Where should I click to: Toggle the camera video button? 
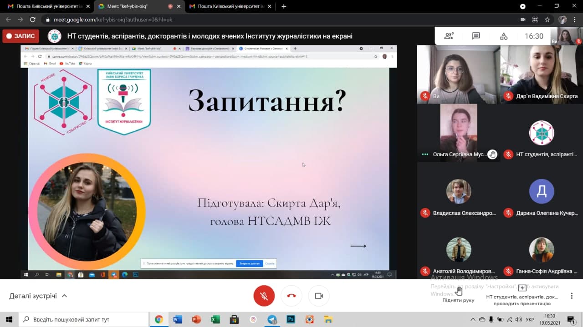click(319, 296)
